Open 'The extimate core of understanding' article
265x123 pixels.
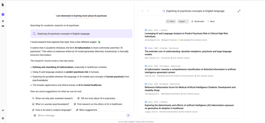(188, 53)
